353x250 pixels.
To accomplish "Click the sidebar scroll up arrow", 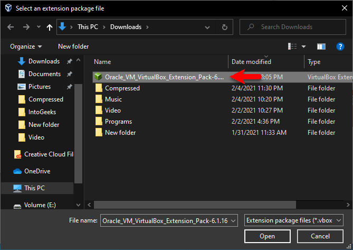I will click(78, 60).
